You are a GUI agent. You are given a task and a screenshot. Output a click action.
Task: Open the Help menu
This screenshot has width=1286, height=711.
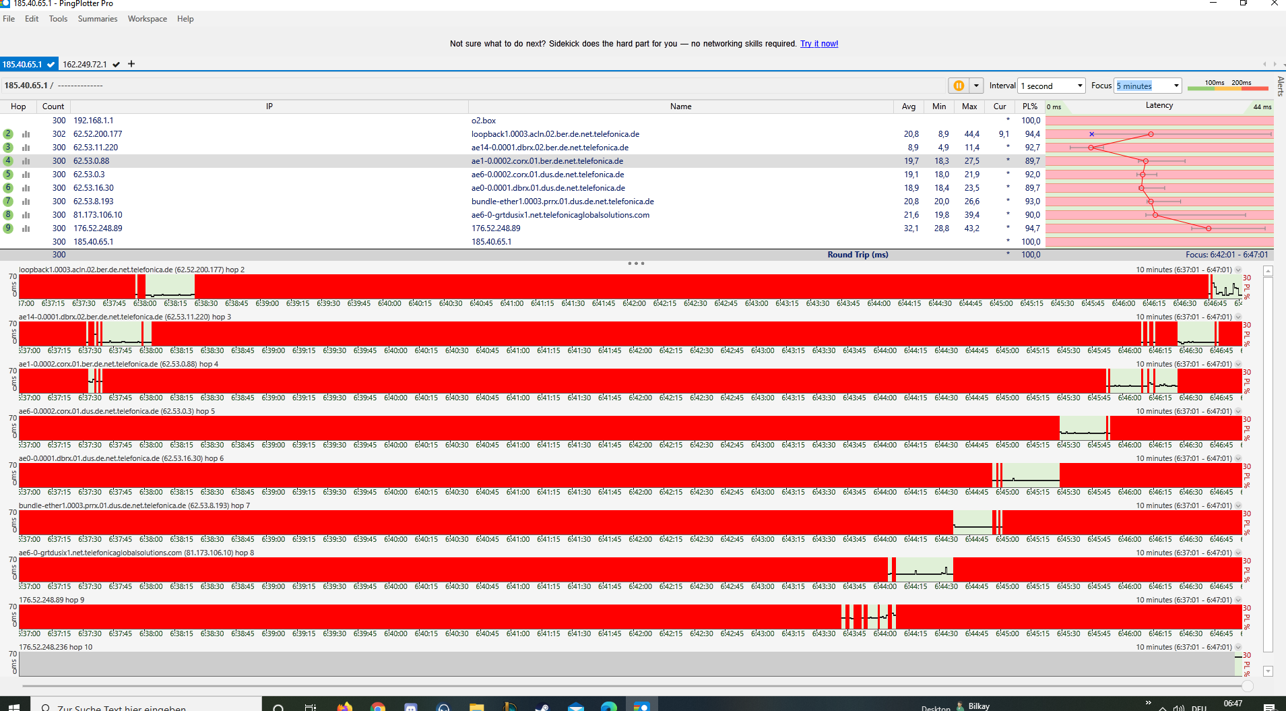(x=185, y=19)
